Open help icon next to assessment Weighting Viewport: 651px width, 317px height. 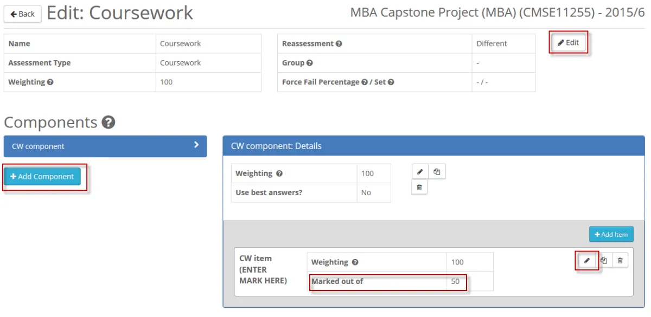click(x=50, y=82)
